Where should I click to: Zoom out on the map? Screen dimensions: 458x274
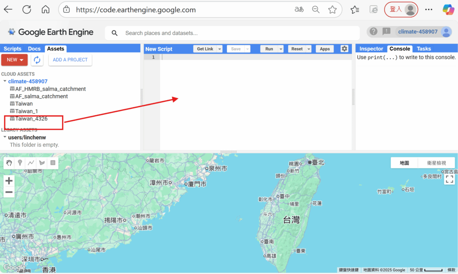point(9,192)
